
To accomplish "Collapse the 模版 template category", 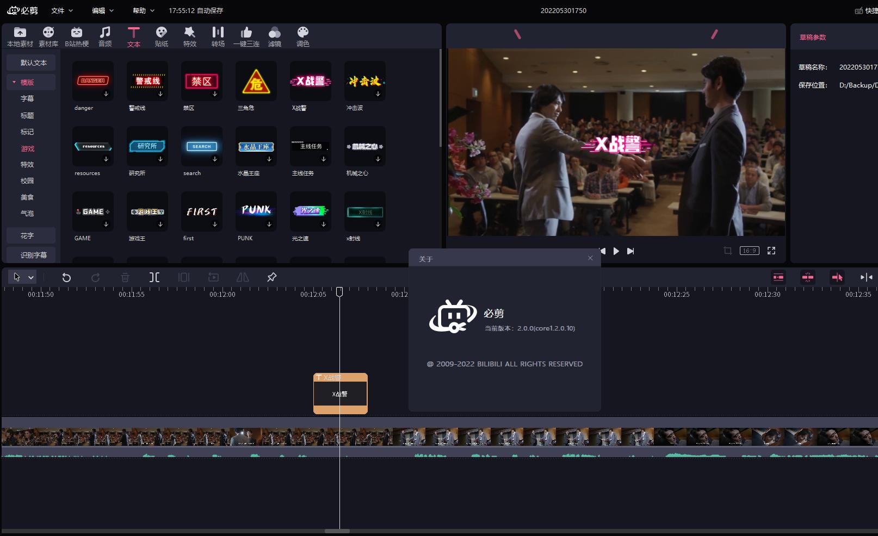I will [x=14, y=82].
